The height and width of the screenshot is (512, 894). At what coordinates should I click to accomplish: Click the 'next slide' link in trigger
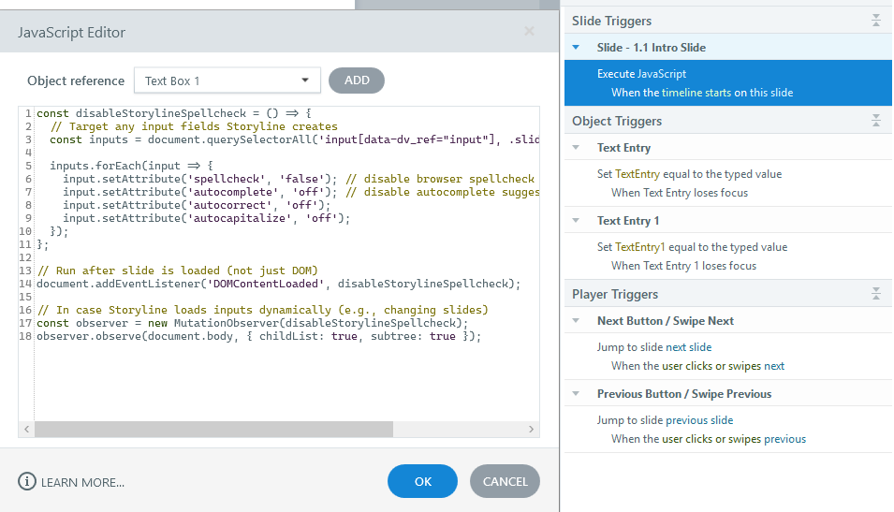tap(688, 347)
